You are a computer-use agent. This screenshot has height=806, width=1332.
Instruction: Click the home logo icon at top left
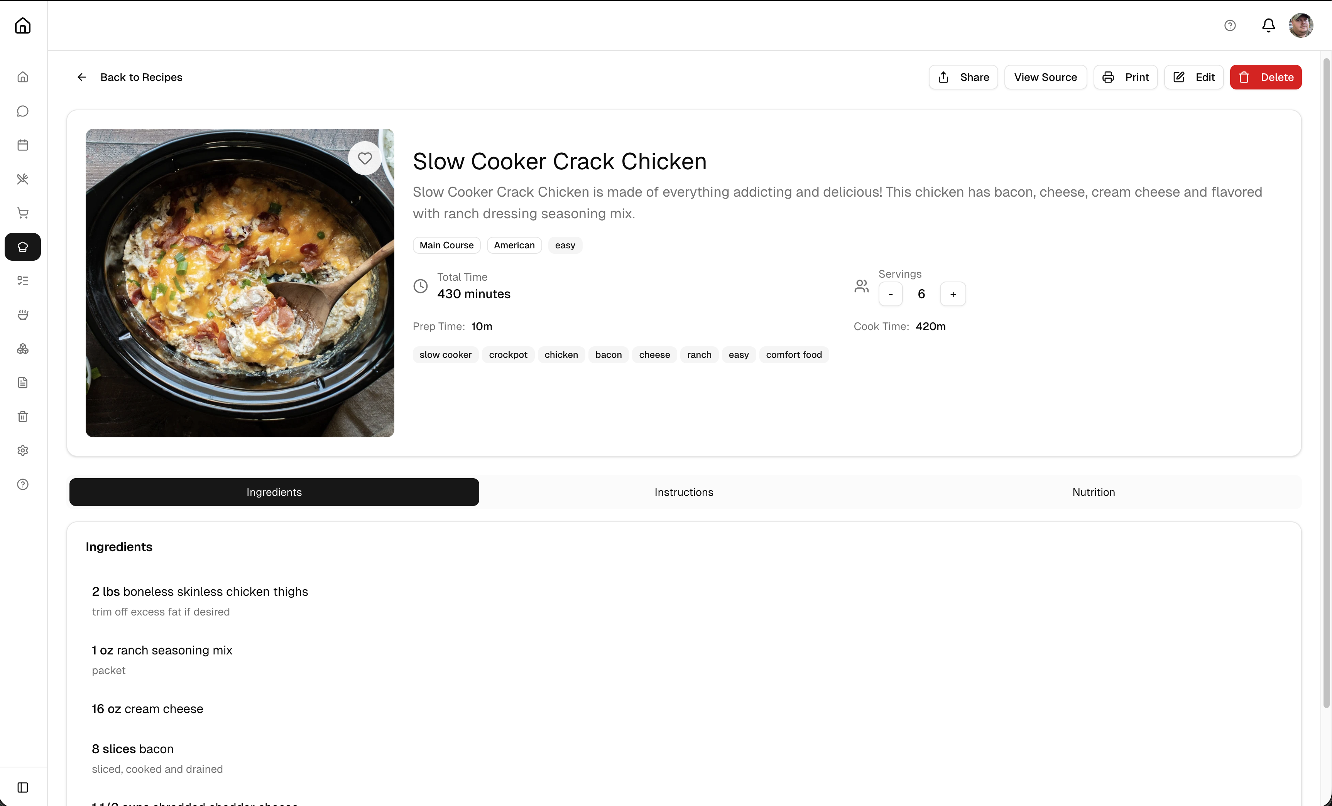(23, 25)
